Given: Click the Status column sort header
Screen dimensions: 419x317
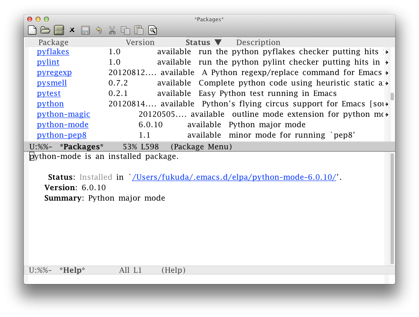Looking at the screenshot, I should [x=204, y=43].
